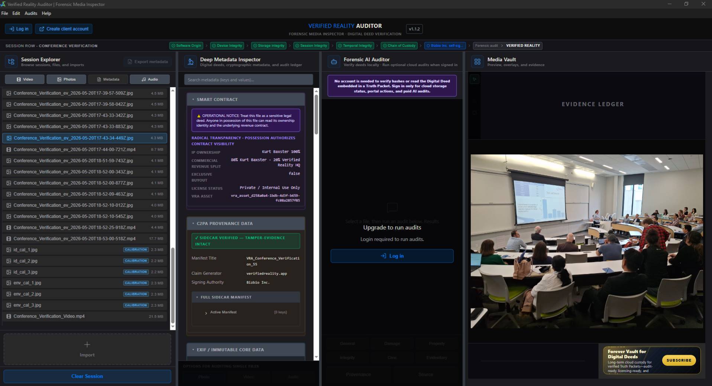712x386 pixels.
Task: Click the image icon beside id_cal_1.jpg
Action: tap(9, 250)
